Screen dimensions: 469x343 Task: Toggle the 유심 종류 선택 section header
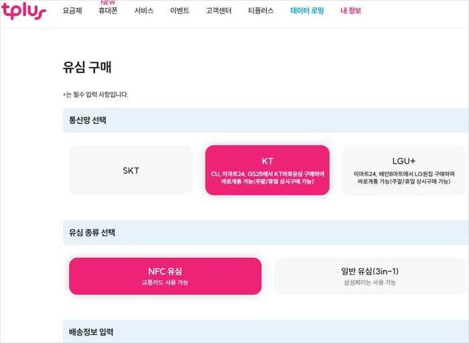pyautogui.click(x=265, y=233)
